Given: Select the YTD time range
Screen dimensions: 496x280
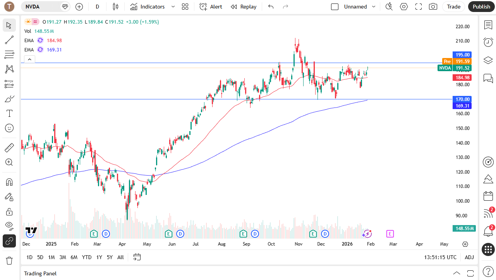Looking at the screenshot, I should [87, 257].
